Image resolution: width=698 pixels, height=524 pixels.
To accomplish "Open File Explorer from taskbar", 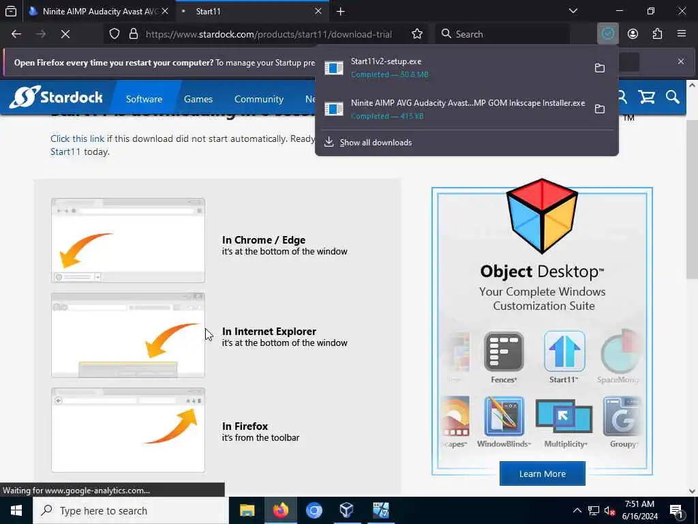I will point(247,510).
